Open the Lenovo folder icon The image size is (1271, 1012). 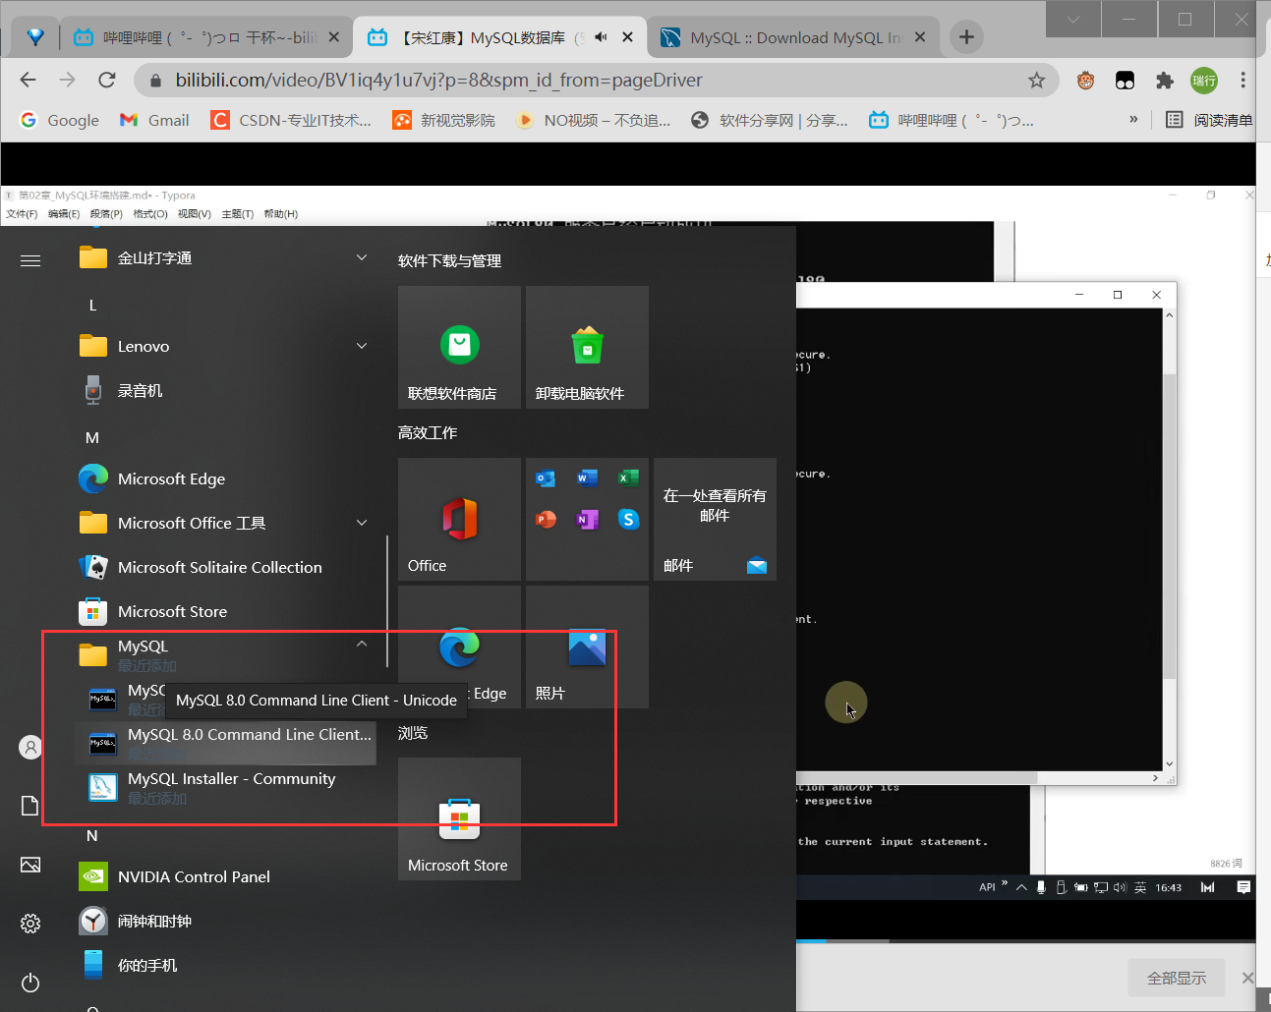pyautogui.click(x=93, y=346)
